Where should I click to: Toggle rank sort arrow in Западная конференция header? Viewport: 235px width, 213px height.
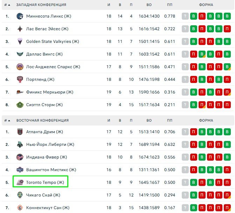click(9, 5)
